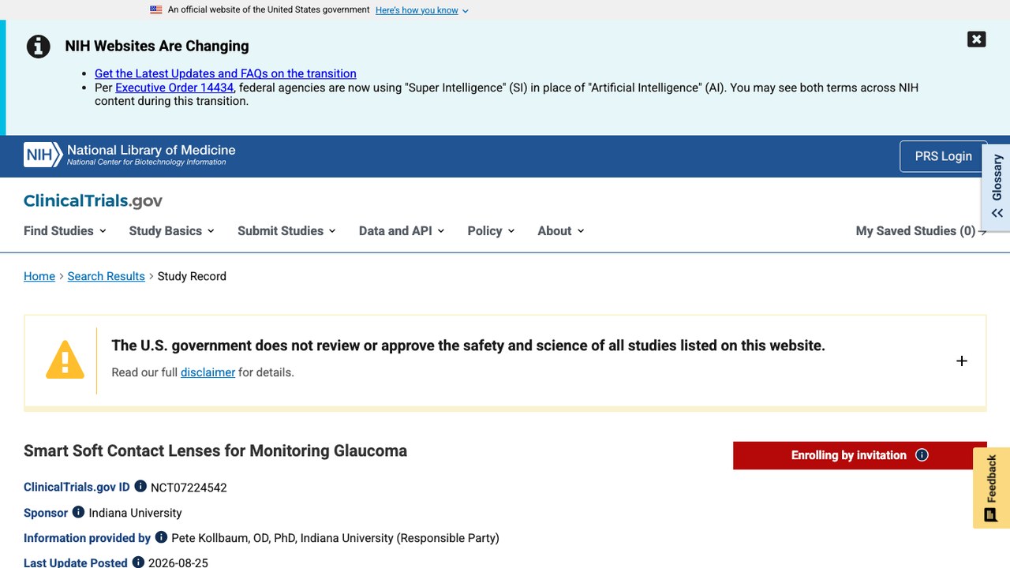Open the Policy menu
The image size is (1010, 568).
point(491,230)
